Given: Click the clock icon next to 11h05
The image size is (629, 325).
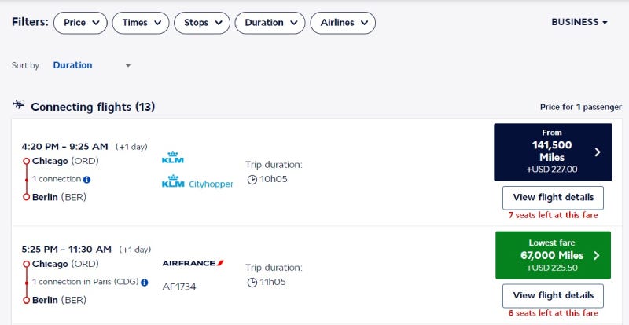Looking at the screenshot, I should tap(252, 282).
